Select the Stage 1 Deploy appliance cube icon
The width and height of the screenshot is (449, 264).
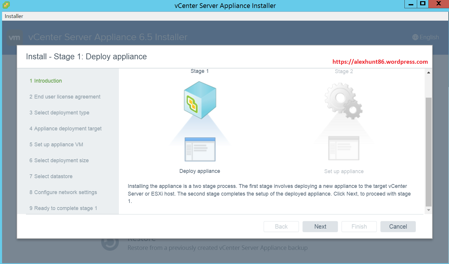click(x=200, y=100)
